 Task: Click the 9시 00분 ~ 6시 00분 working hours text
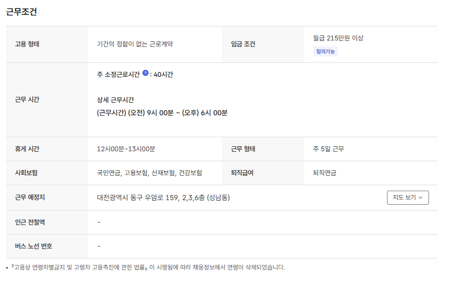(x=162, y=113)
